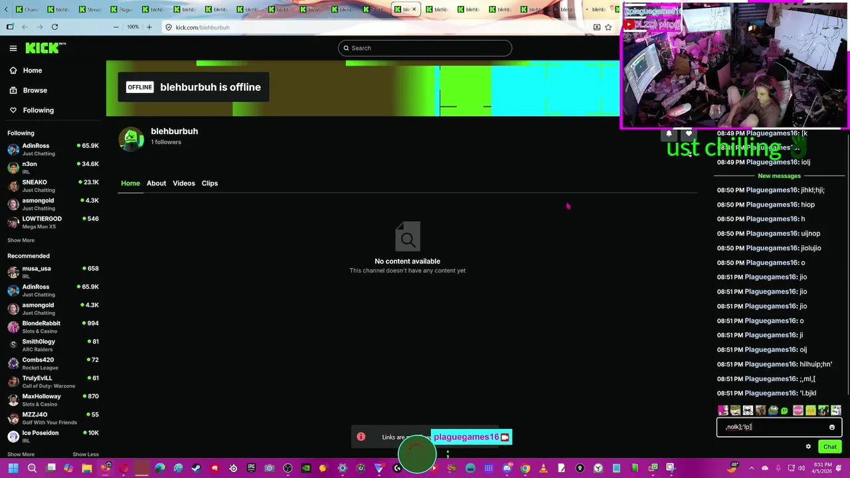Insert the Pepe frog emote
Screen dimensions: 850x478
coord(773,411)
